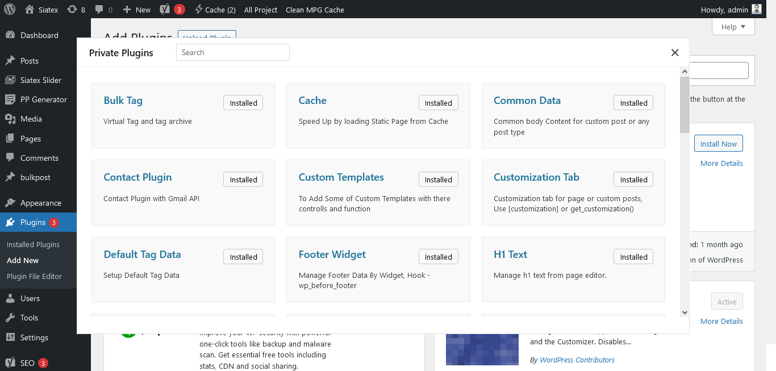Open the Siatex Slider sidebar icon
This screenshot has height=371, width=776.
11,80
